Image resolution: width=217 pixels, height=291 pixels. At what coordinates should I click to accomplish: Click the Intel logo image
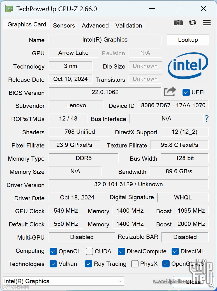click(188, 66)
